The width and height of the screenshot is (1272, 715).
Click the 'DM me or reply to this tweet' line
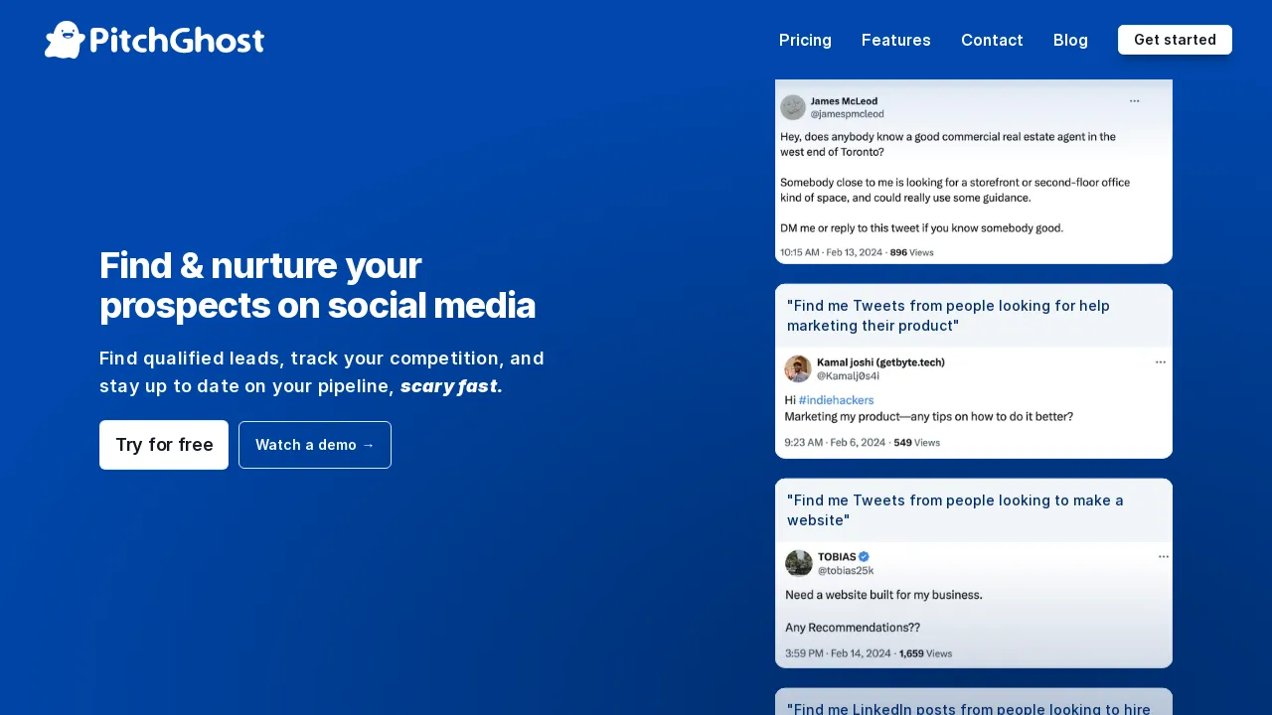pyautogui.click(x=921, y=227)
